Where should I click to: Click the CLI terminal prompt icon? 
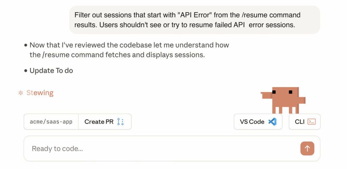(311, 122)
